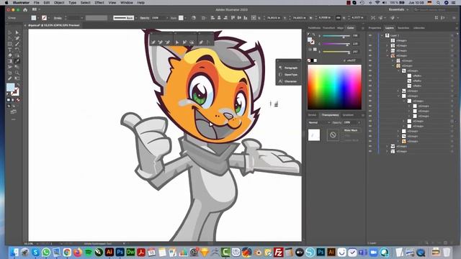Click the document tab title

click(54, 25)
